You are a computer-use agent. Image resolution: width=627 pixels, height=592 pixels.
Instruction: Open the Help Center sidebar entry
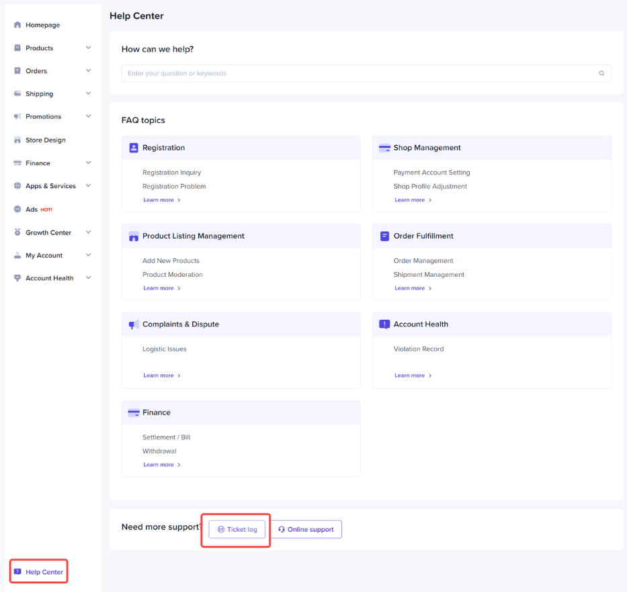pyautogui.click(x=38, y=571)
